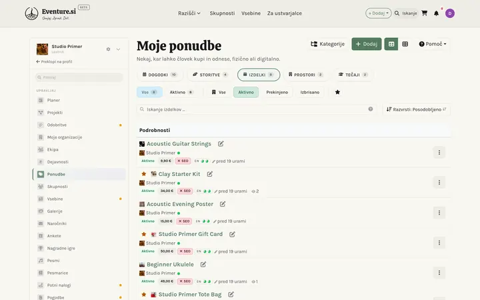Viewport: 480px width, 300px height.
Task: Click the green Dodaj button
Action: click(367, 44)
